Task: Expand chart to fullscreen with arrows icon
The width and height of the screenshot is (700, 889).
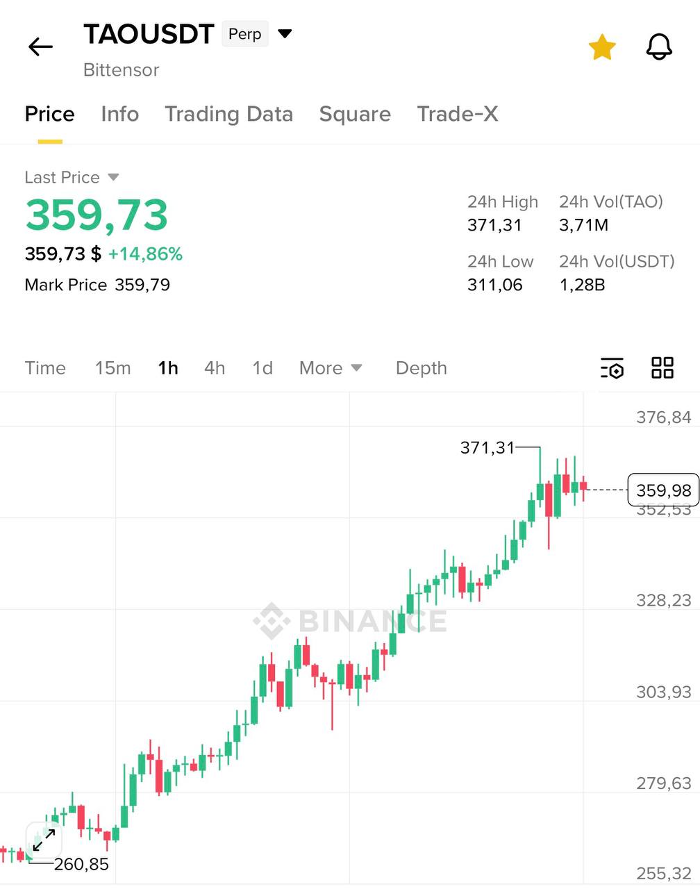Action: tap(44, 840)
